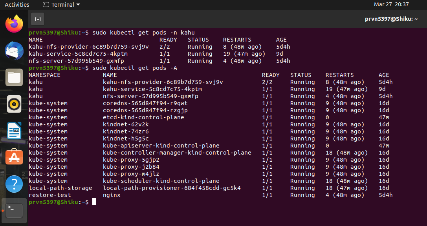Click the blinking terminal prompt cursor
This screenshot has width=427, height=226.
point(94,202)
